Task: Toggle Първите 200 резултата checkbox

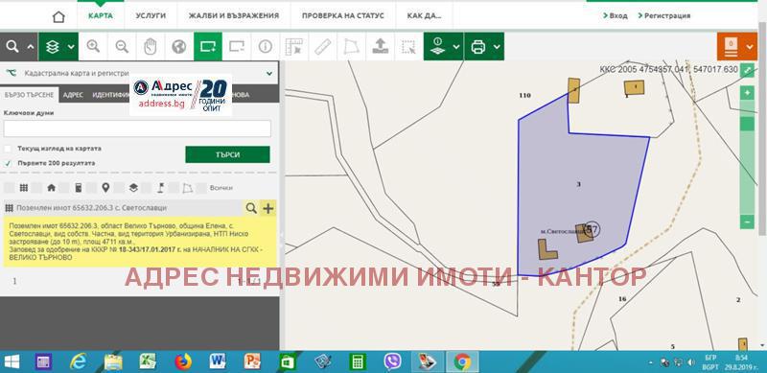Action: [8, 163]
